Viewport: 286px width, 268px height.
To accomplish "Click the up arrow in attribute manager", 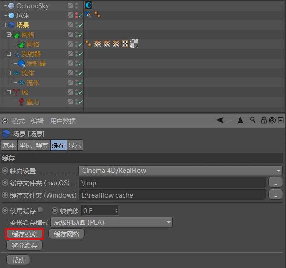I will [240, 120].
